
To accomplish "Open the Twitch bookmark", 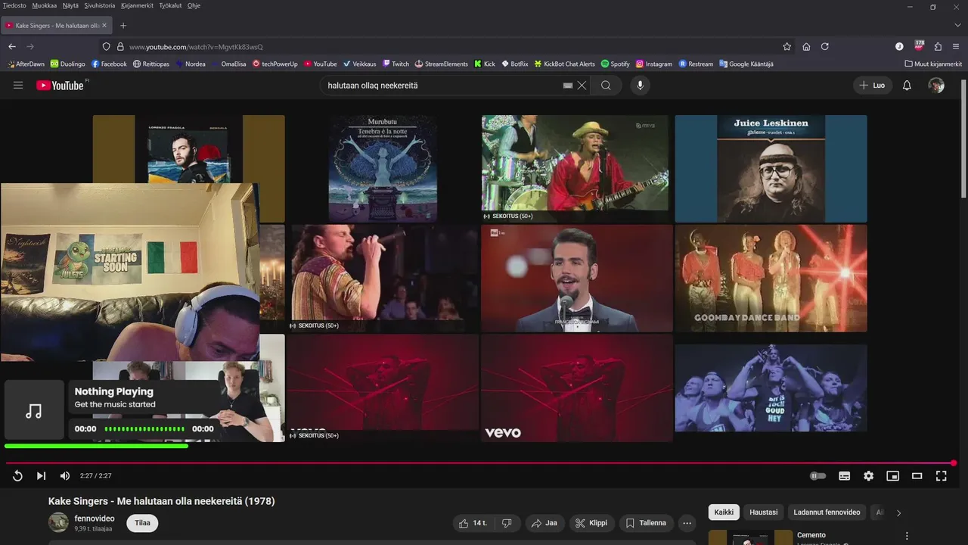I will (x=396, y=64).
